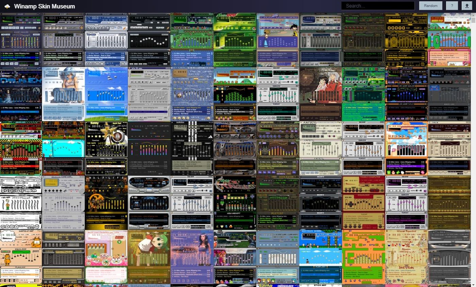The height and width of the screenshot is (287, 476).
Task: Open the question mark help button
Action: [452, 6]
